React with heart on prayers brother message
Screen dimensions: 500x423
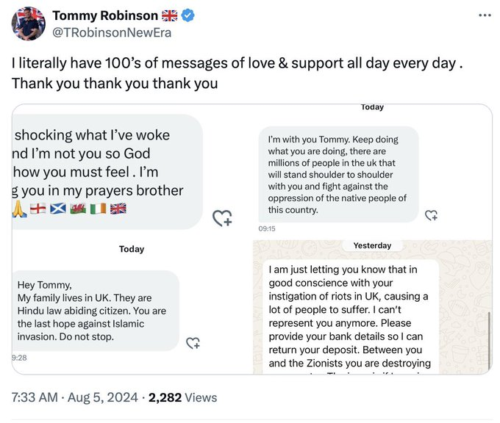[x=222, y=218]
